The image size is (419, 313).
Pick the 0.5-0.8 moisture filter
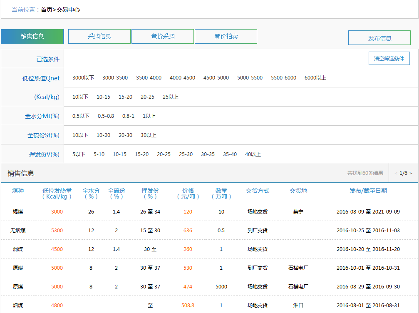[106, 116]
